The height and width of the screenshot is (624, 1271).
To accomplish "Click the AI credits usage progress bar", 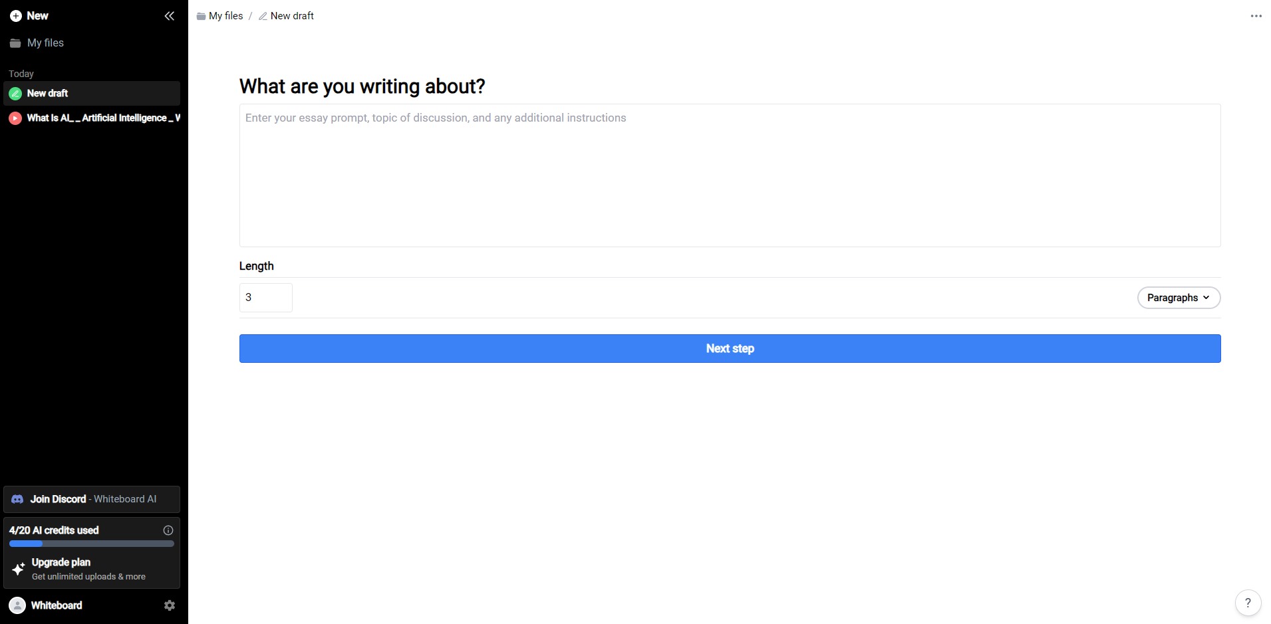I will coord(92,544).
